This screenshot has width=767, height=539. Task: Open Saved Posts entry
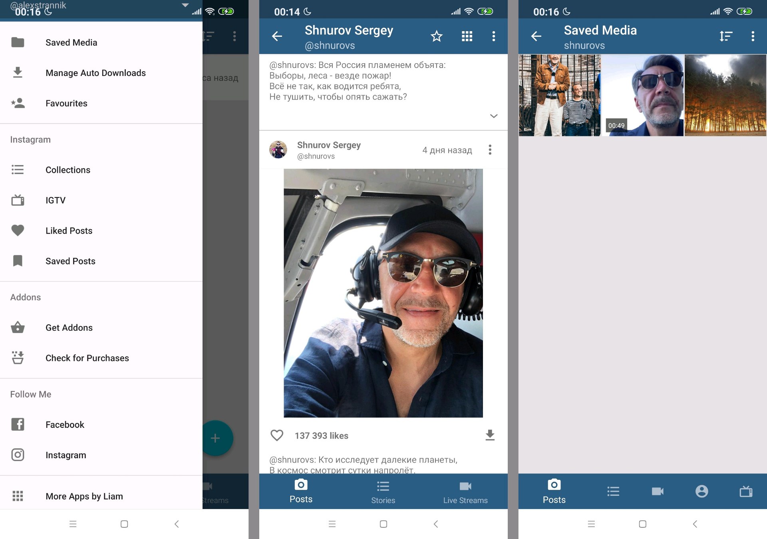101,261
